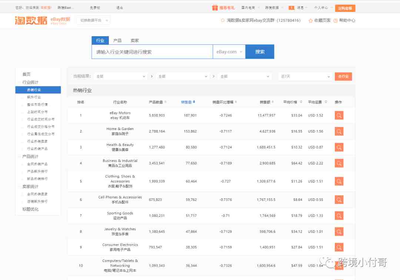Sort by 产品数量 column arrows

coord(165,102)
